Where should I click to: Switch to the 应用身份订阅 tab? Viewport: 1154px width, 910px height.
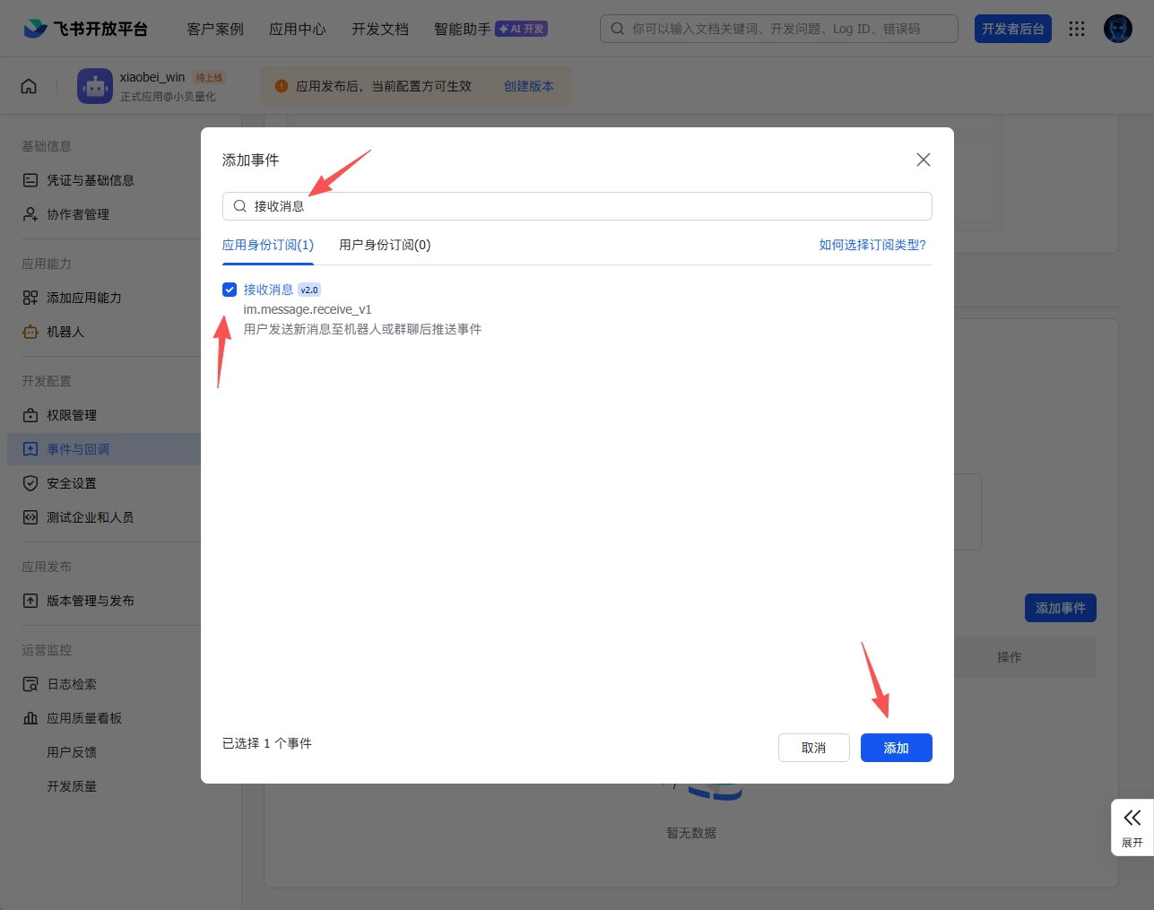coord(267,244)
